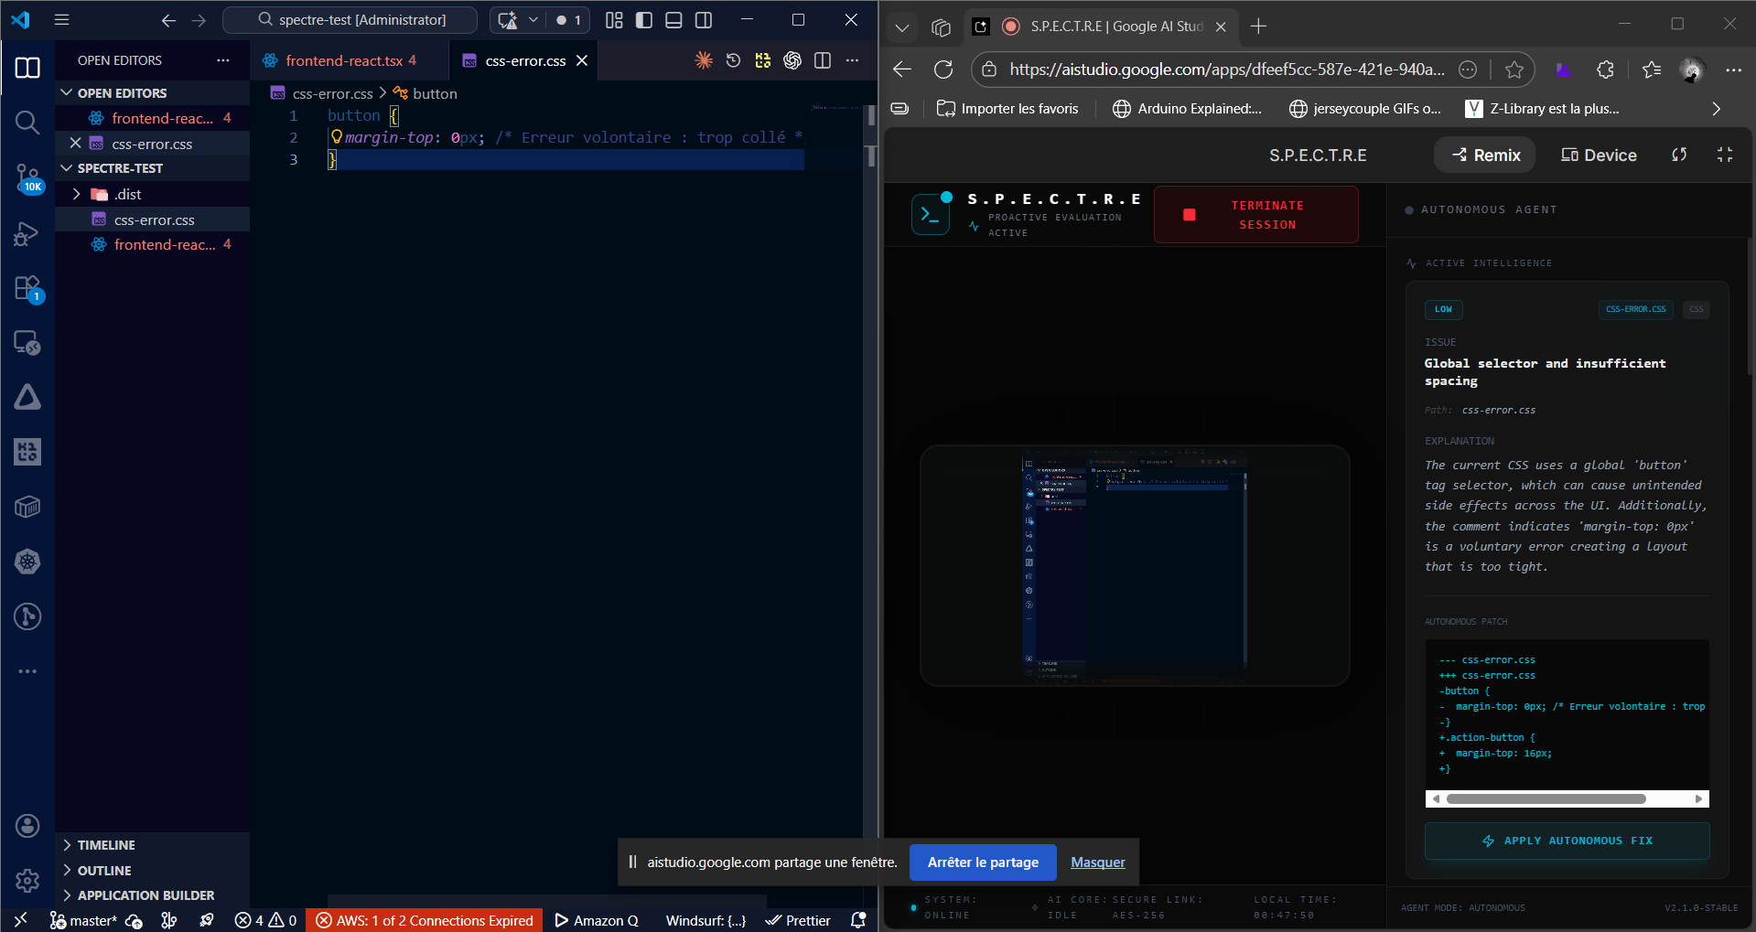Open Customize Layout in VS Code title bar

point(614,19)
